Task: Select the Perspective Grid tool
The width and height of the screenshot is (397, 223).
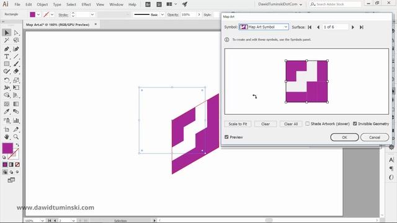Action: pos(16,95)
